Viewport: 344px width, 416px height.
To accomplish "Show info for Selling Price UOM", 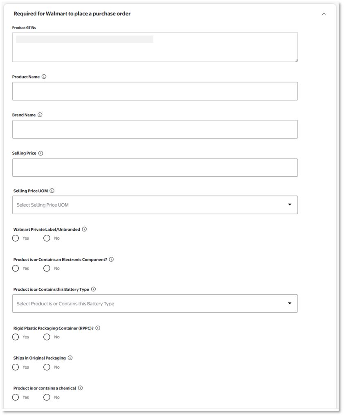I will (52, 191).
